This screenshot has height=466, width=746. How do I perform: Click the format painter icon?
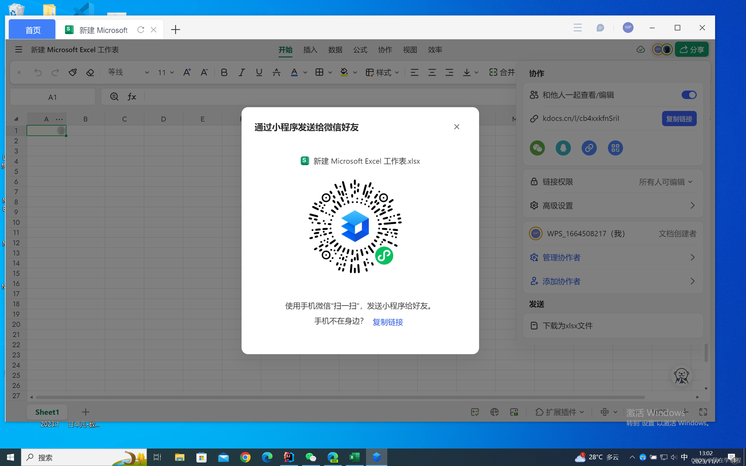click(x=73, y=73)
